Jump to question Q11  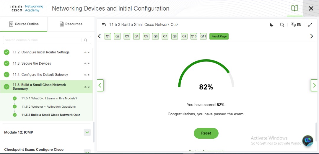pyautogui.click(x=203, y=36)
